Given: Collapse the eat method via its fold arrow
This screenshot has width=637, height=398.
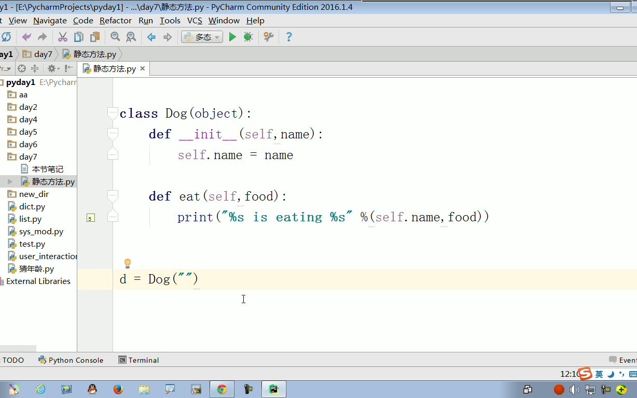Looking at the screenshot, I should tap(113, 196).
